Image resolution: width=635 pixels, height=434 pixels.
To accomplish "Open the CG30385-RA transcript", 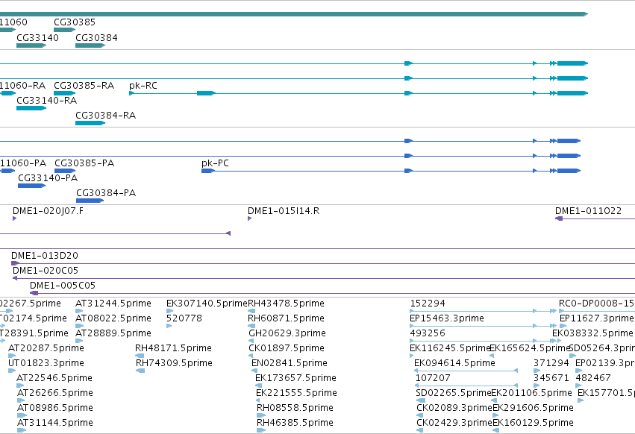I will point(64,93).
